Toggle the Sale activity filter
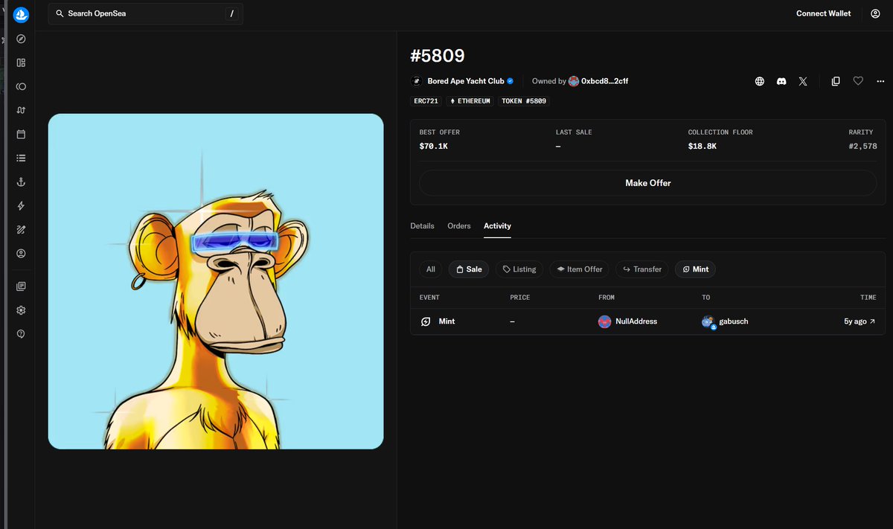 [x=469, y=269]
